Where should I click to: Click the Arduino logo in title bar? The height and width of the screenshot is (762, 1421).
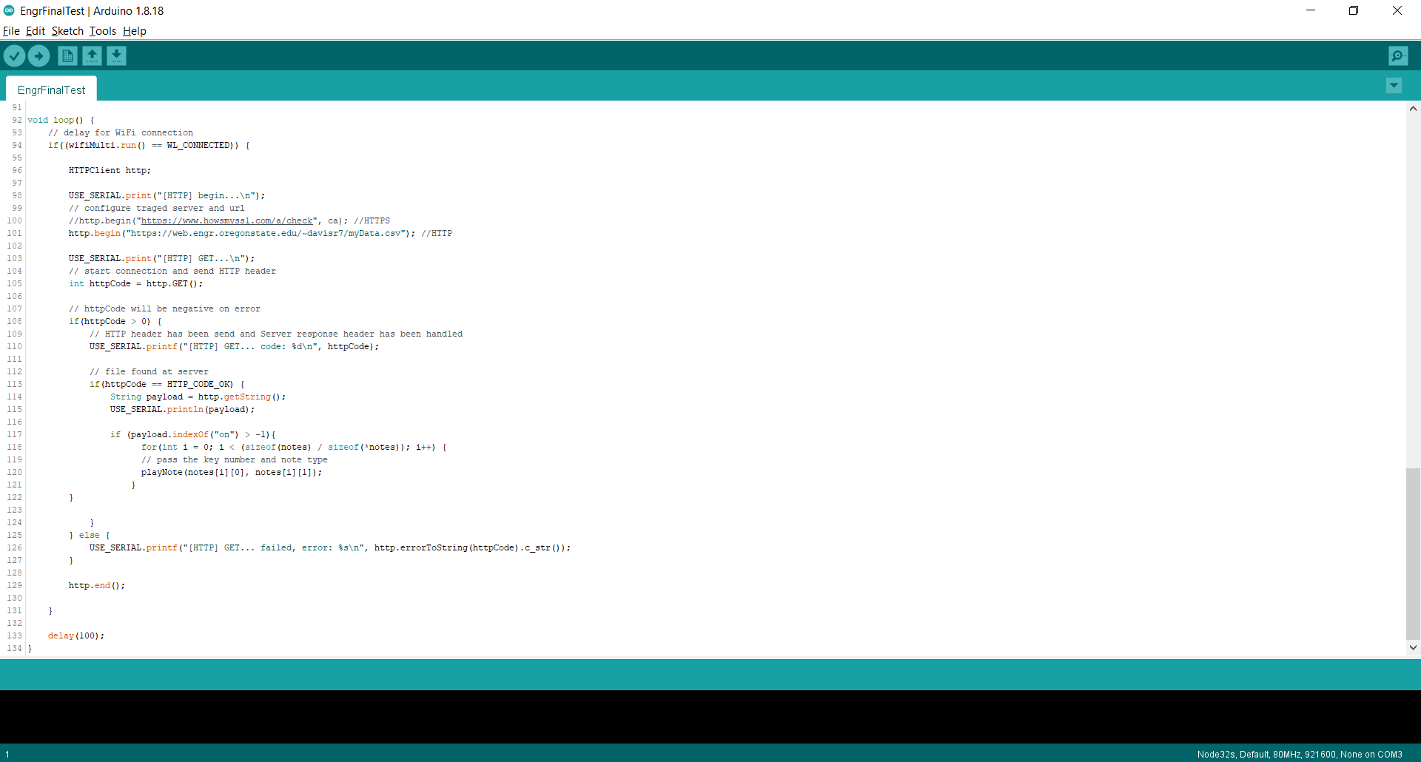tap(9, 10)
